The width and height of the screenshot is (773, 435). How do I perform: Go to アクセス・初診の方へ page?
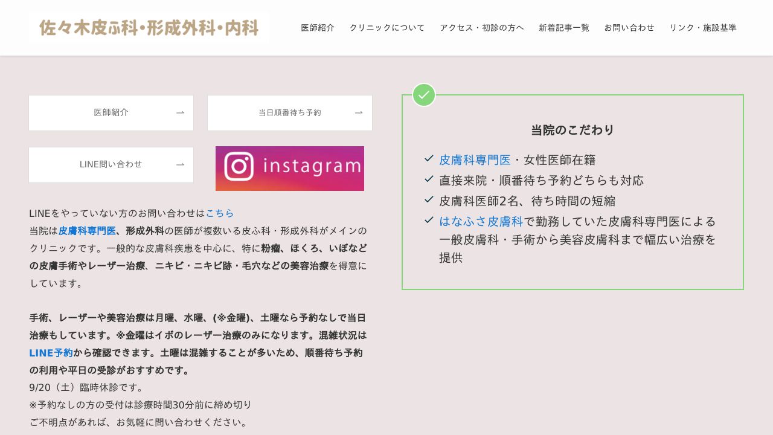(x=482, y=28)
